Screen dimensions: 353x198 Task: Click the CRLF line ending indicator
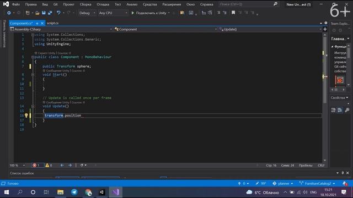321,165
